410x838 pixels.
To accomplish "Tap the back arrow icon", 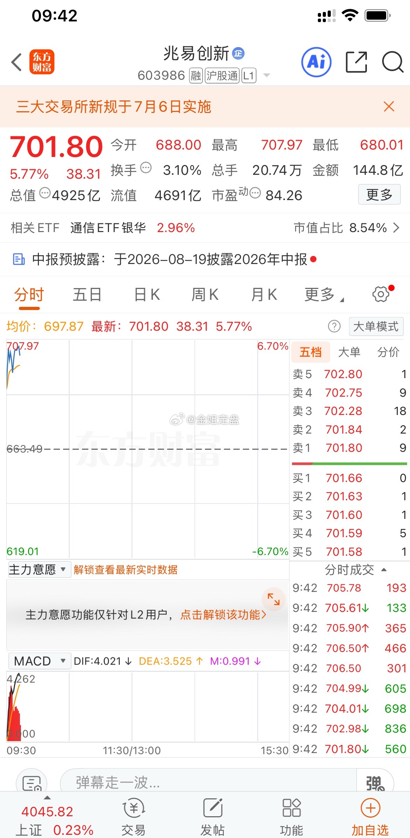I will (16, 62).
